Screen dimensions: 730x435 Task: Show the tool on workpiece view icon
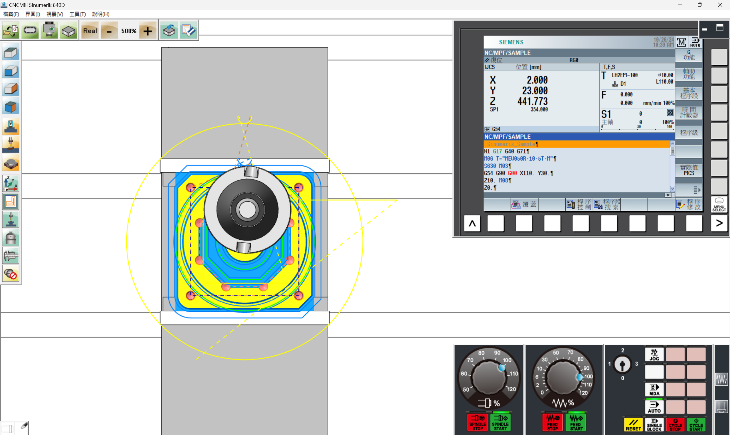pos(11,145)
